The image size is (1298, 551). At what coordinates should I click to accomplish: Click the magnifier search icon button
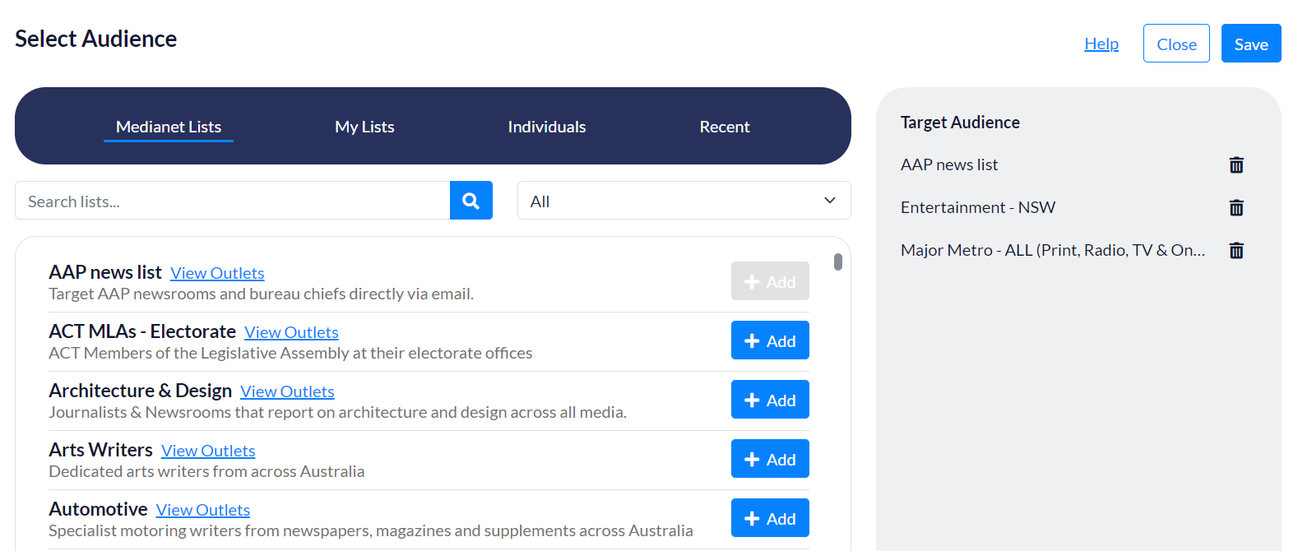click(x=471, y=201)
